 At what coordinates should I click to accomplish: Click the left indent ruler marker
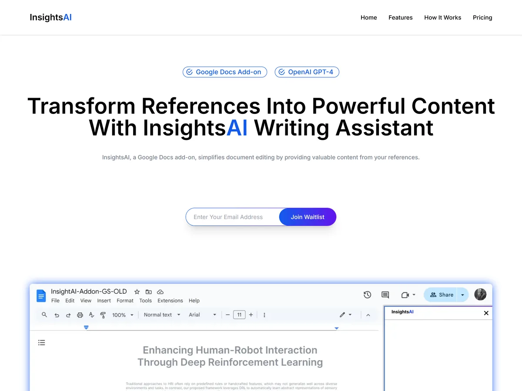point(86,328)
